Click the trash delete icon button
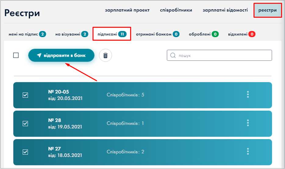The image size is (285, 169). (105, 55)
